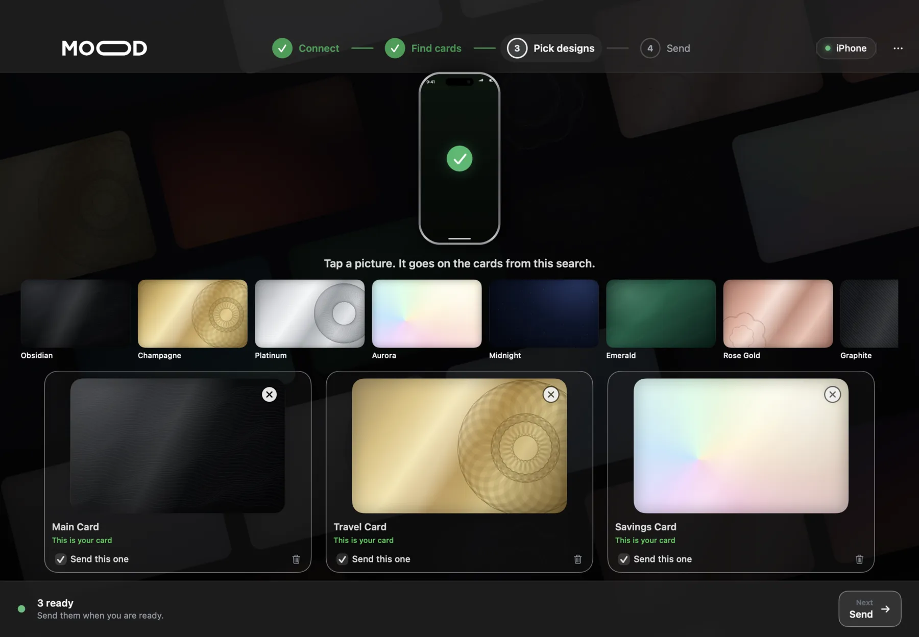Select the Pick designs step
919x637 pixels.
551,48
